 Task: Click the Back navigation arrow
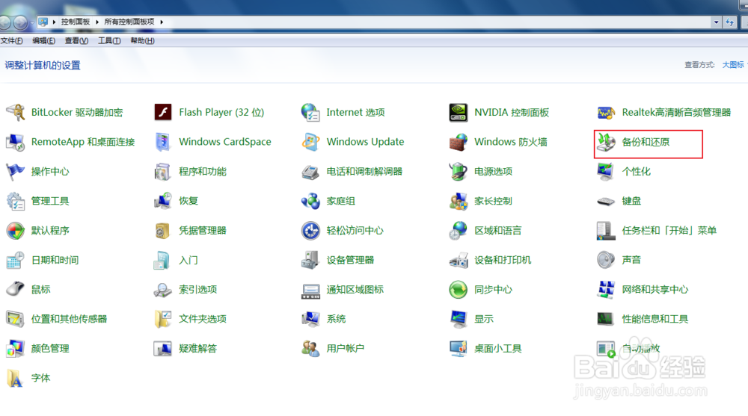point(4,22)
